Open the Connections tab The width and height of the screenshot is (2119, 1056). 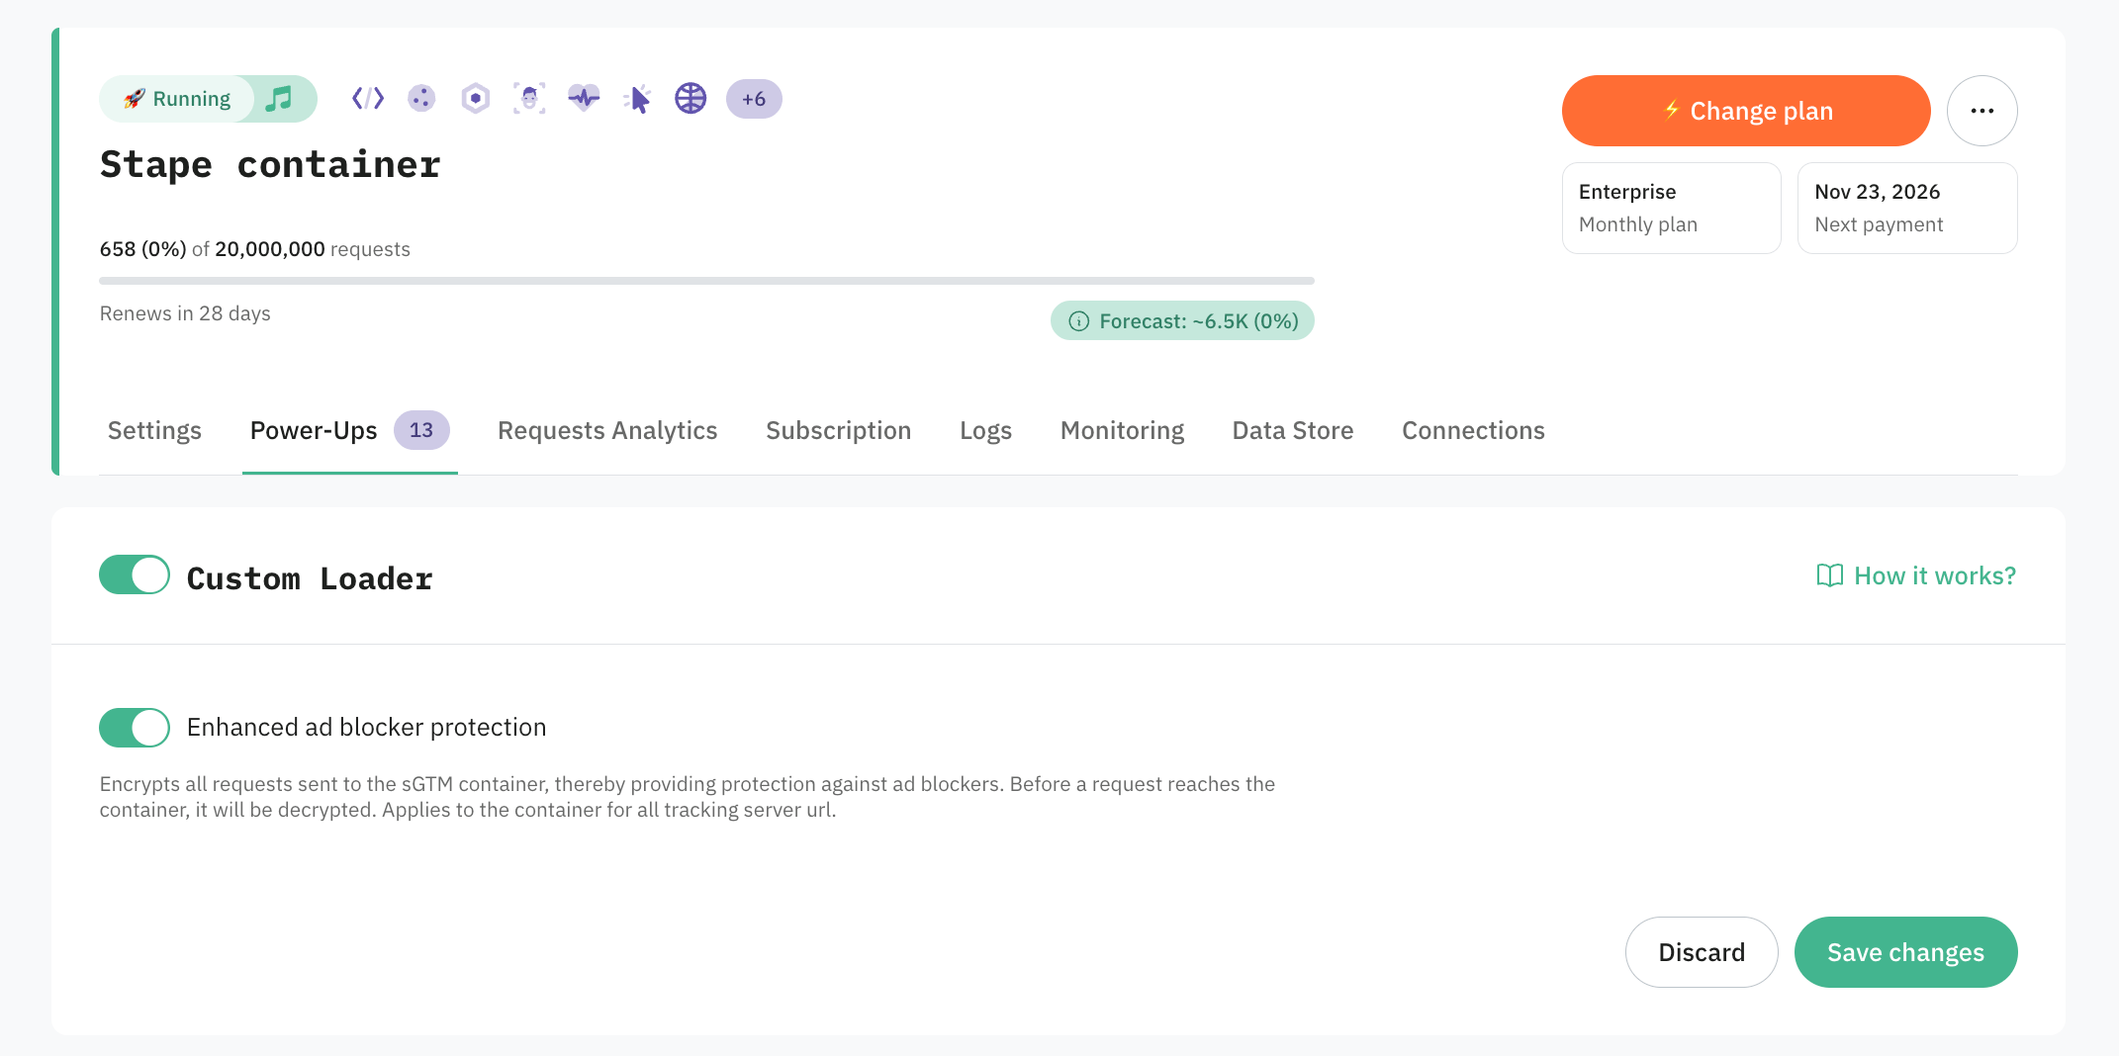pos(1473,430)
